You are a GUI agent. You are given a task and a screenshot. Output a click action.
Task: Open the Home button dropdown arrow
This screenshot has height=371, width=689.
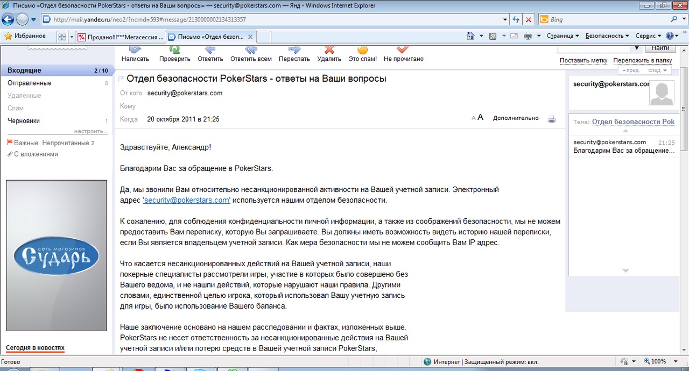pyautogui.click(x=481, y=36)
